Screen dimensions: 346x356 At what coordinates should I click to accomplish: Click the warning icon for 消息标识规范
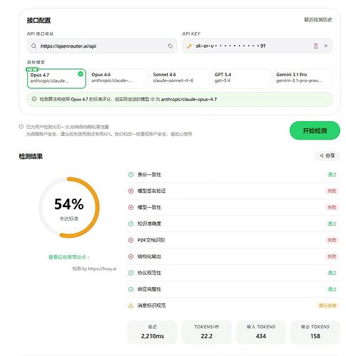click(x=131, y=305)
